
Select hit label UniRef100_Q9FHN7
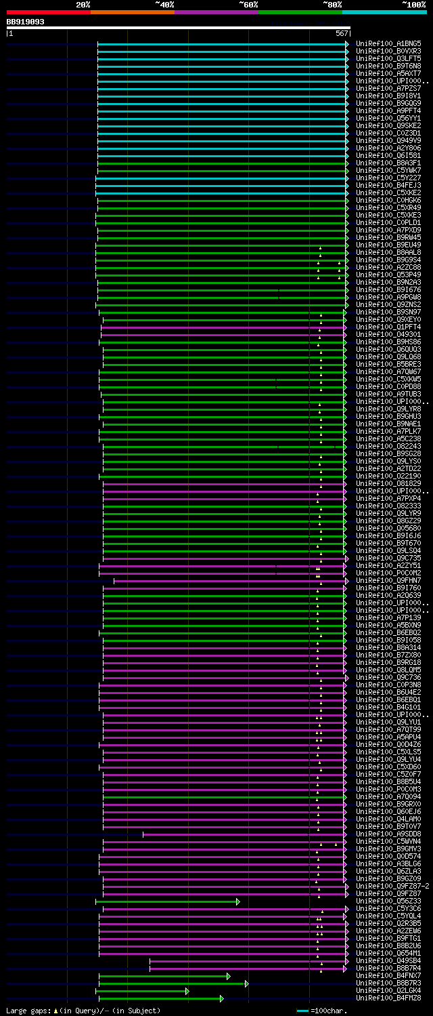pos(388,580)
